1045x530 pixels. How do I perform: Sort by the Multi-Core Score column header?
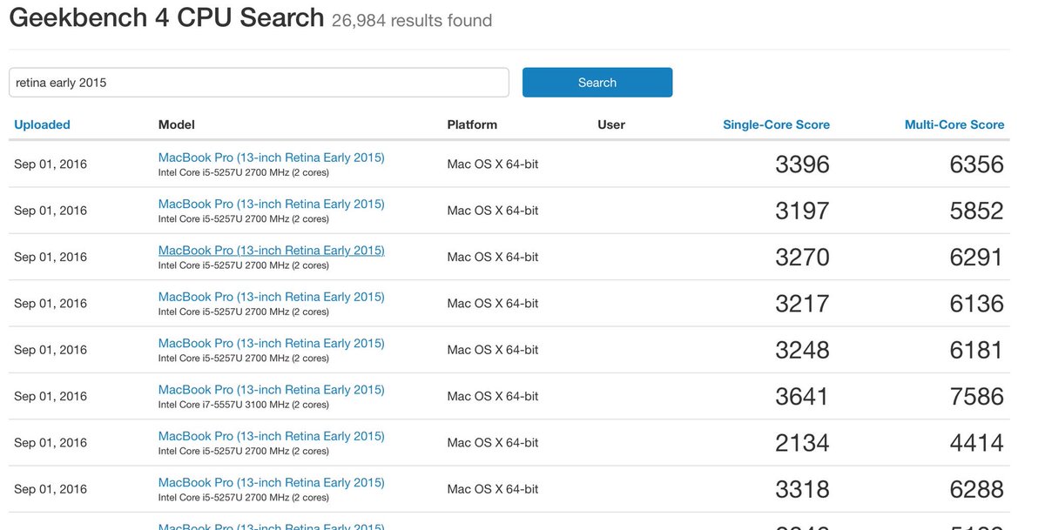coord(954,124)
